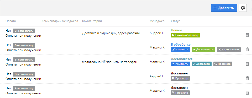
Task: Click the Комментарий менеджера column header
Action: pos(60,21)
